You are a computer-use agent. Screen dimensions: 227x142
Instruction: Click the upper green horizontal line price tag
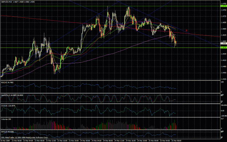coord(224,6)
